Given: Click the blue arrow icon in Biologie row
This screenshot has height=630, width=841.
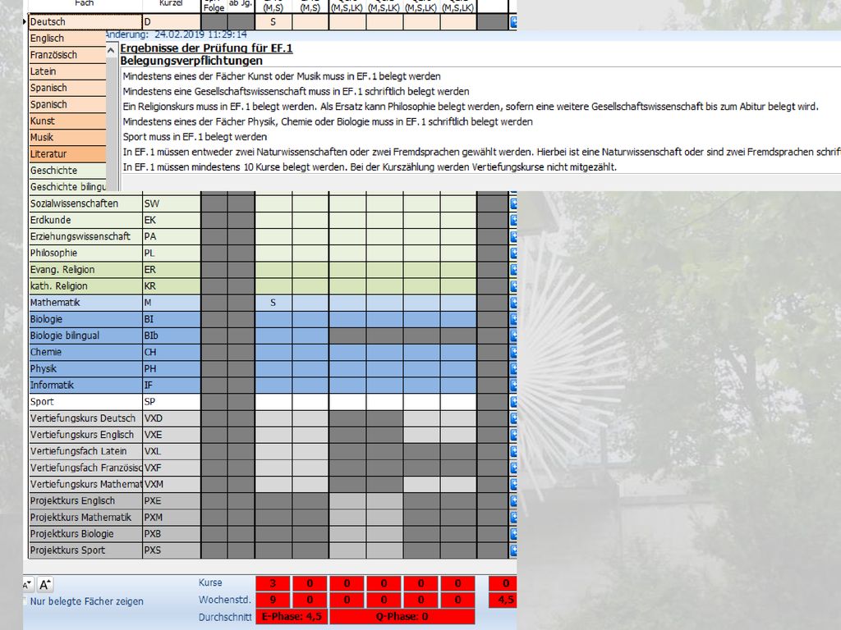Looking at the screenshot, I should click(513, 319).
